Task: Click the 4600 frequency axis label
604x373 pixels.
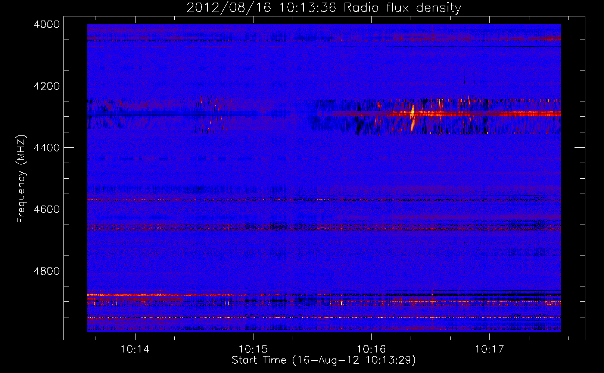Action: point(47,209)
